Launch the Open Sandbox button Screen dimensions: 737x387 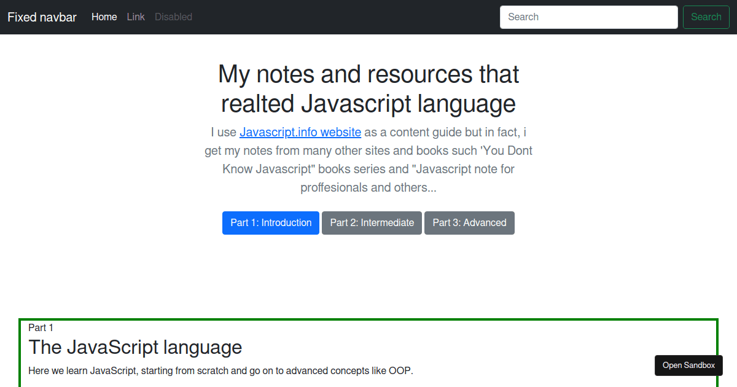688,365
